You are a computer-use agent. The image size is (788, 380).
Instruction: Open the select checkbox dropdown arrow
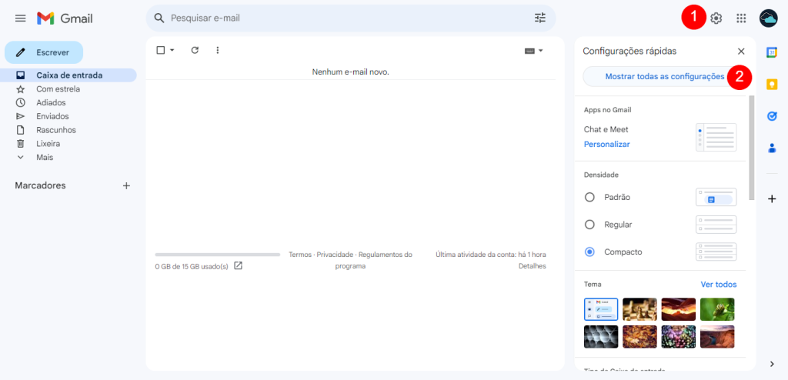click(x=172, y=50)
